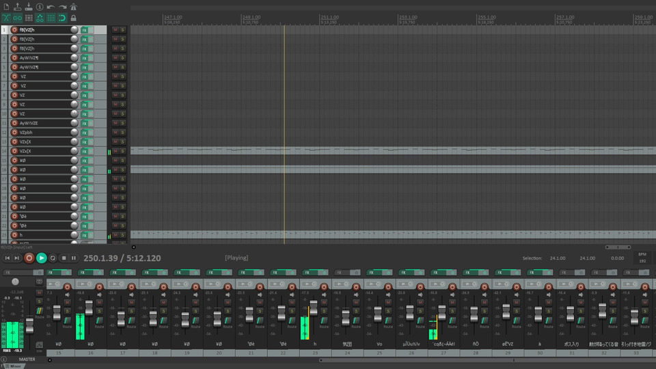Open project with the upload arrow icon
Screen dimensions: 656x369
[18, 7]
